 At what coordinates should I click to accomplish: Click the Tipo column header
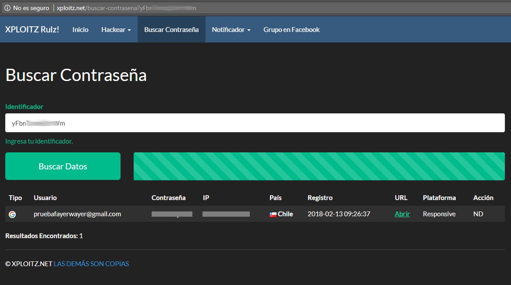(x=15, y=198)
